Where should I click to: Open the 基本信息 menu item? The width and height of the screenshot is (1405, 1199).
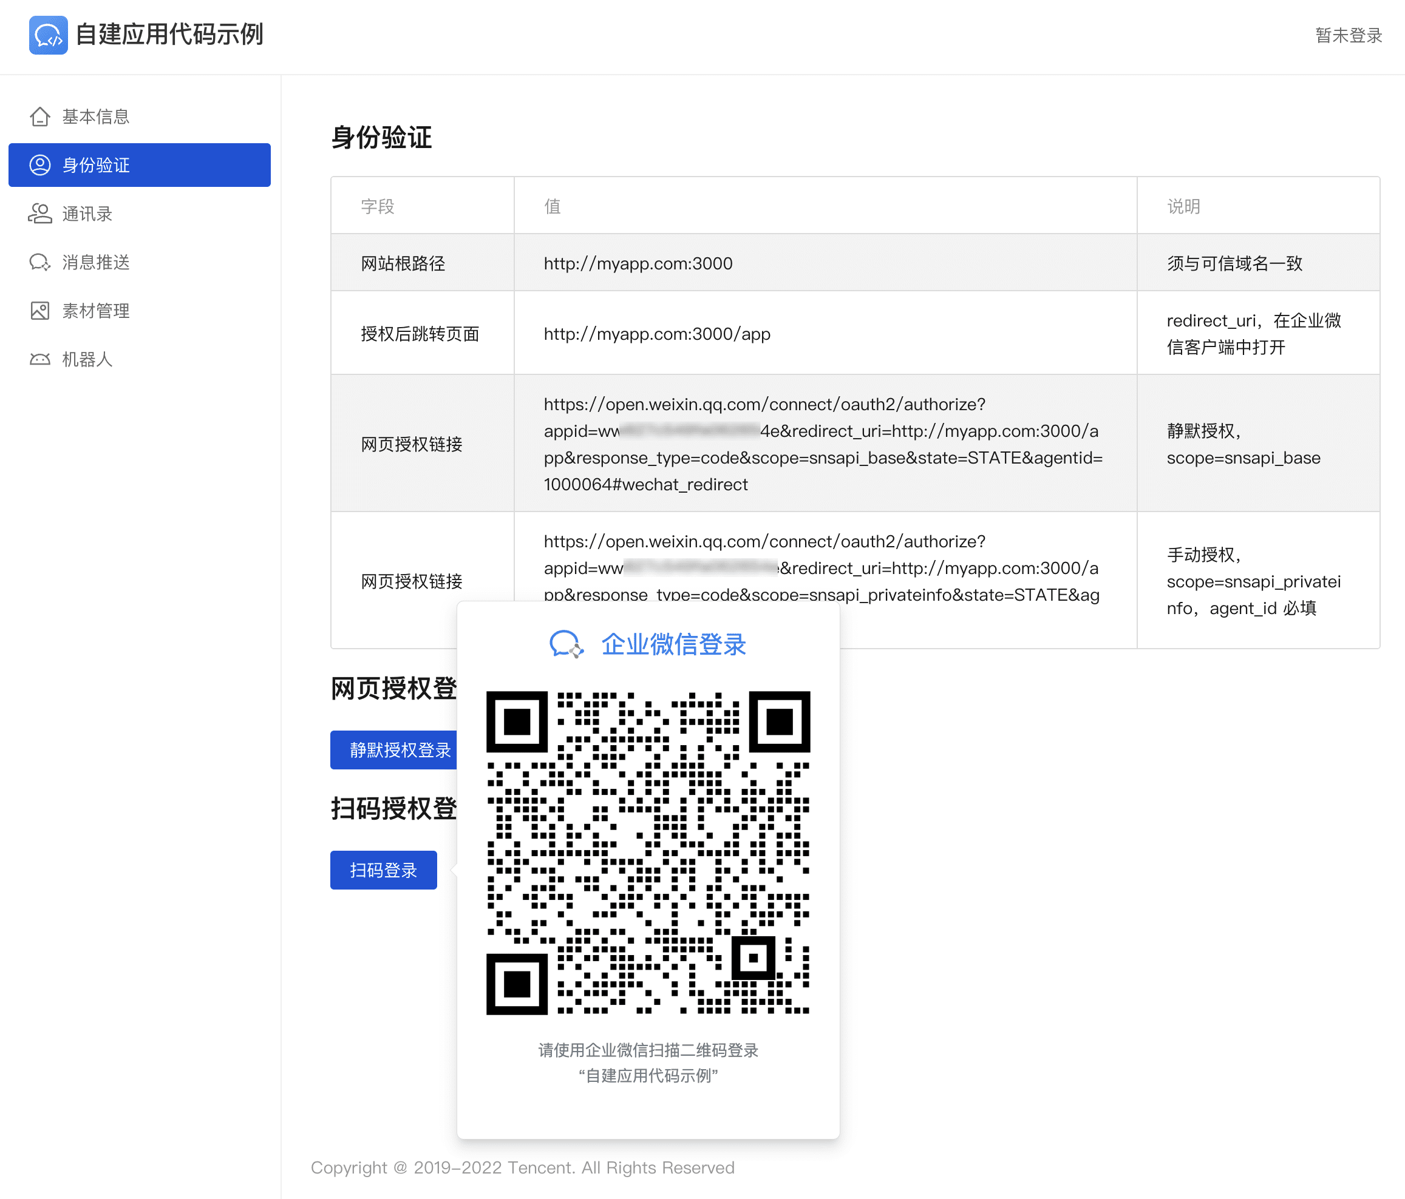click(95, 117)
